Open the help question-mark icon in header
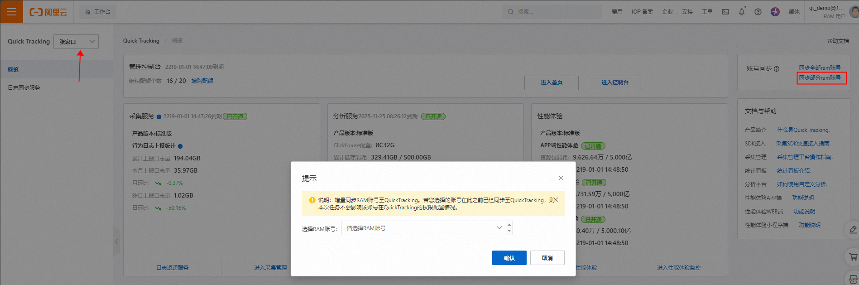 [758, 12]
